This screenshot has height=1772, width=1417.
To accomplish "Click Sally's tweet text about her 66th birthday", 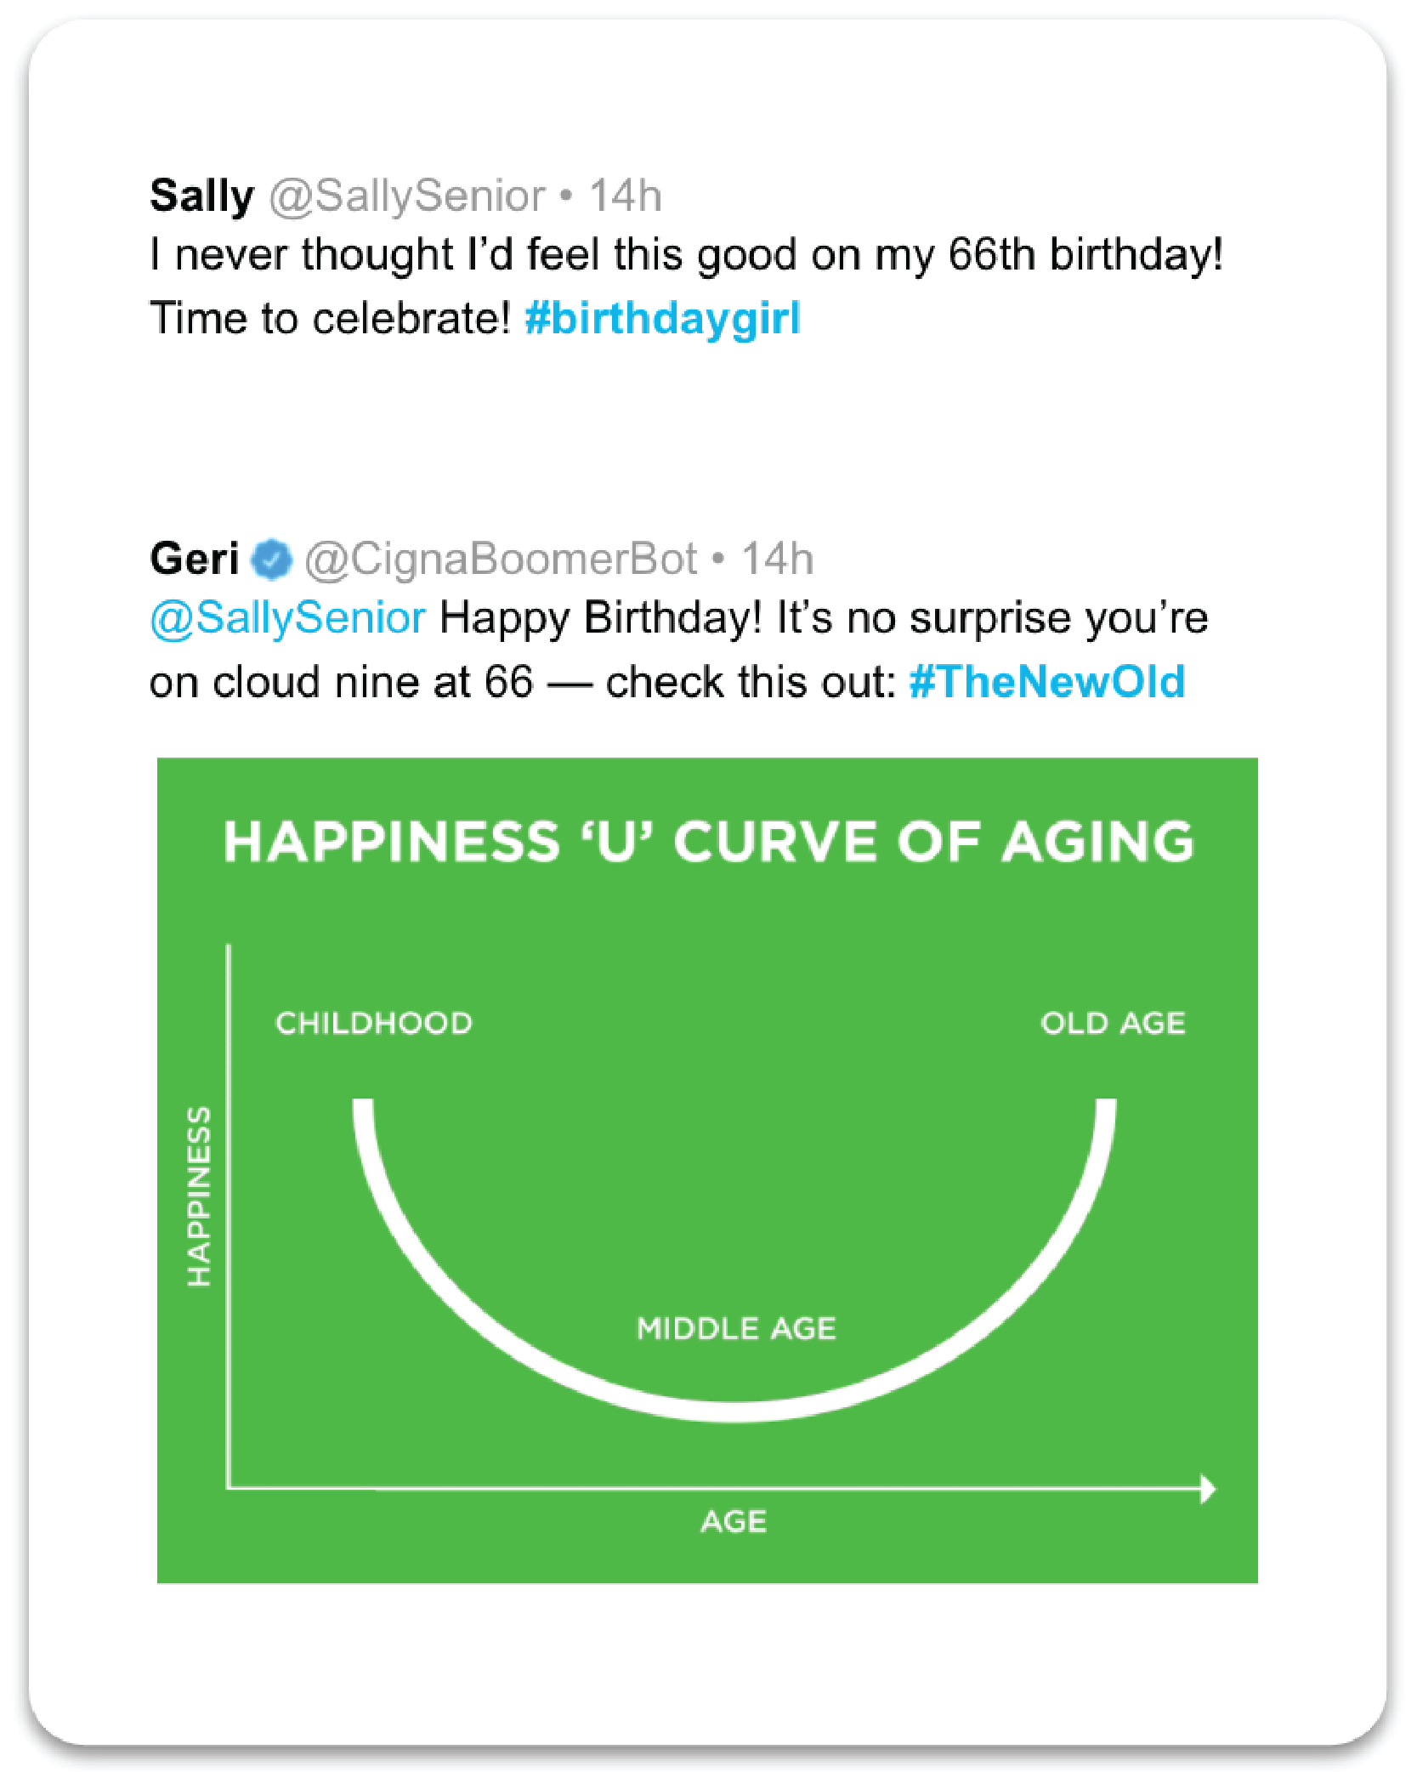I will (686, 287).
